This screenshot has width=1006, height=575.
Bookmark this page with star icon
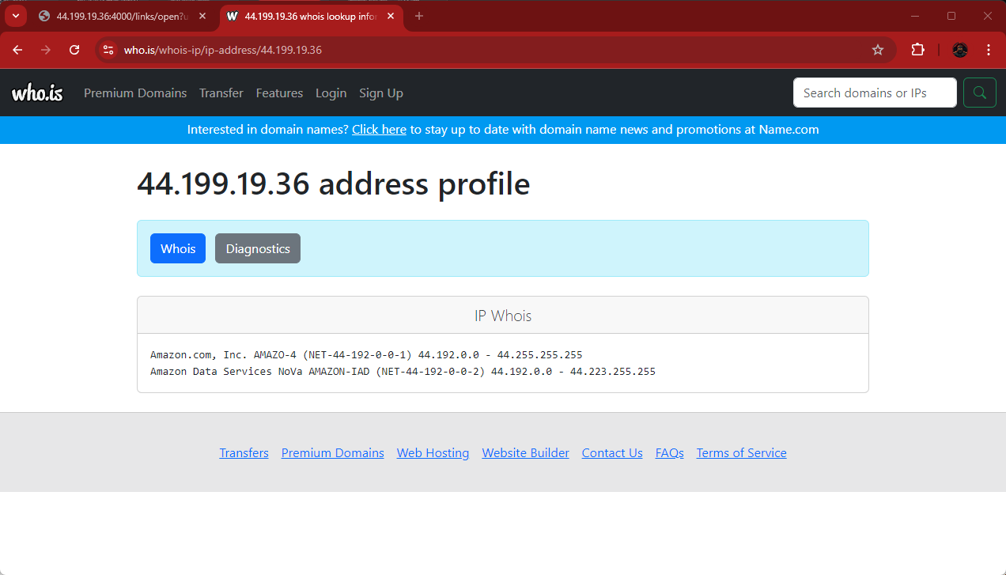tap(877, 50)
